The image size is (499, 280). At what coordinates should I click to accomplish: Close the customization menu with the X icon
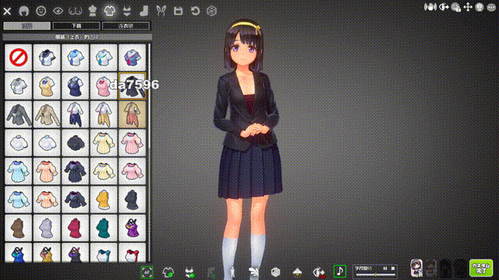click(x=7, y=11)
